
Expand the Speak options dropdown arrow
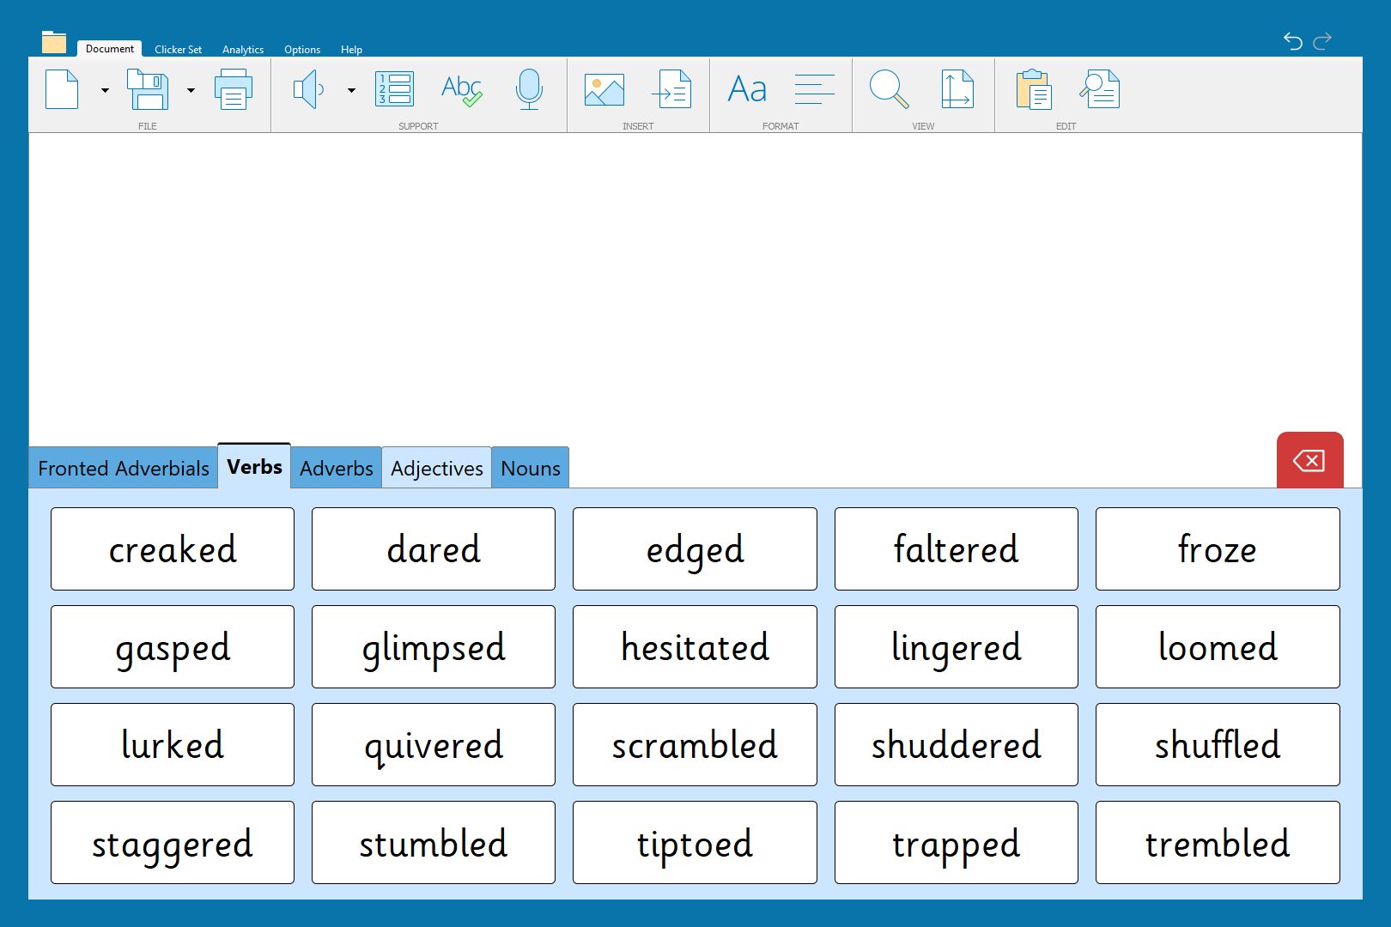351,90
